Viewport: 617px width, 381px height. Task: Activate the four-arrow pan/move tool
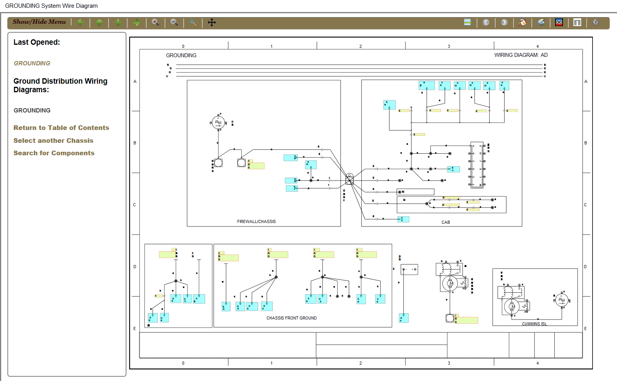pos(212,23)
